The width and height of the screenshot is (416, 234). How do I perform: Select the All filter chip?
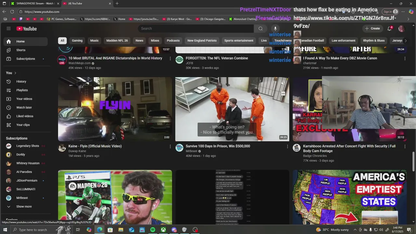(x=62, y=41)
